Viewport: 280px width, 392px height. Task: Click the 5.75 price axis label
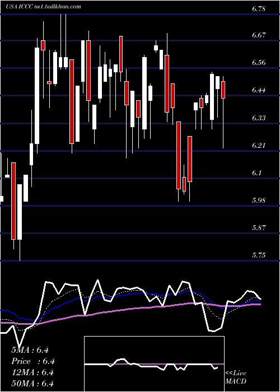click(258, 255)
